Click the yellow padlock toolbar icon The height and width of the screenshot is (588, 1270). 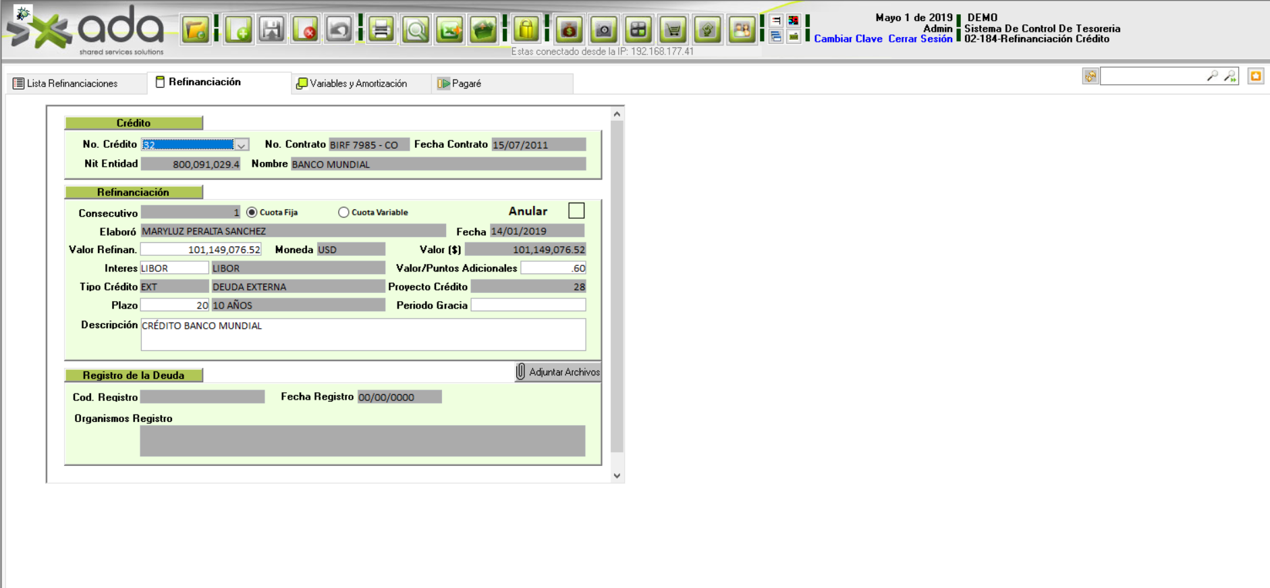pos(526,30)
